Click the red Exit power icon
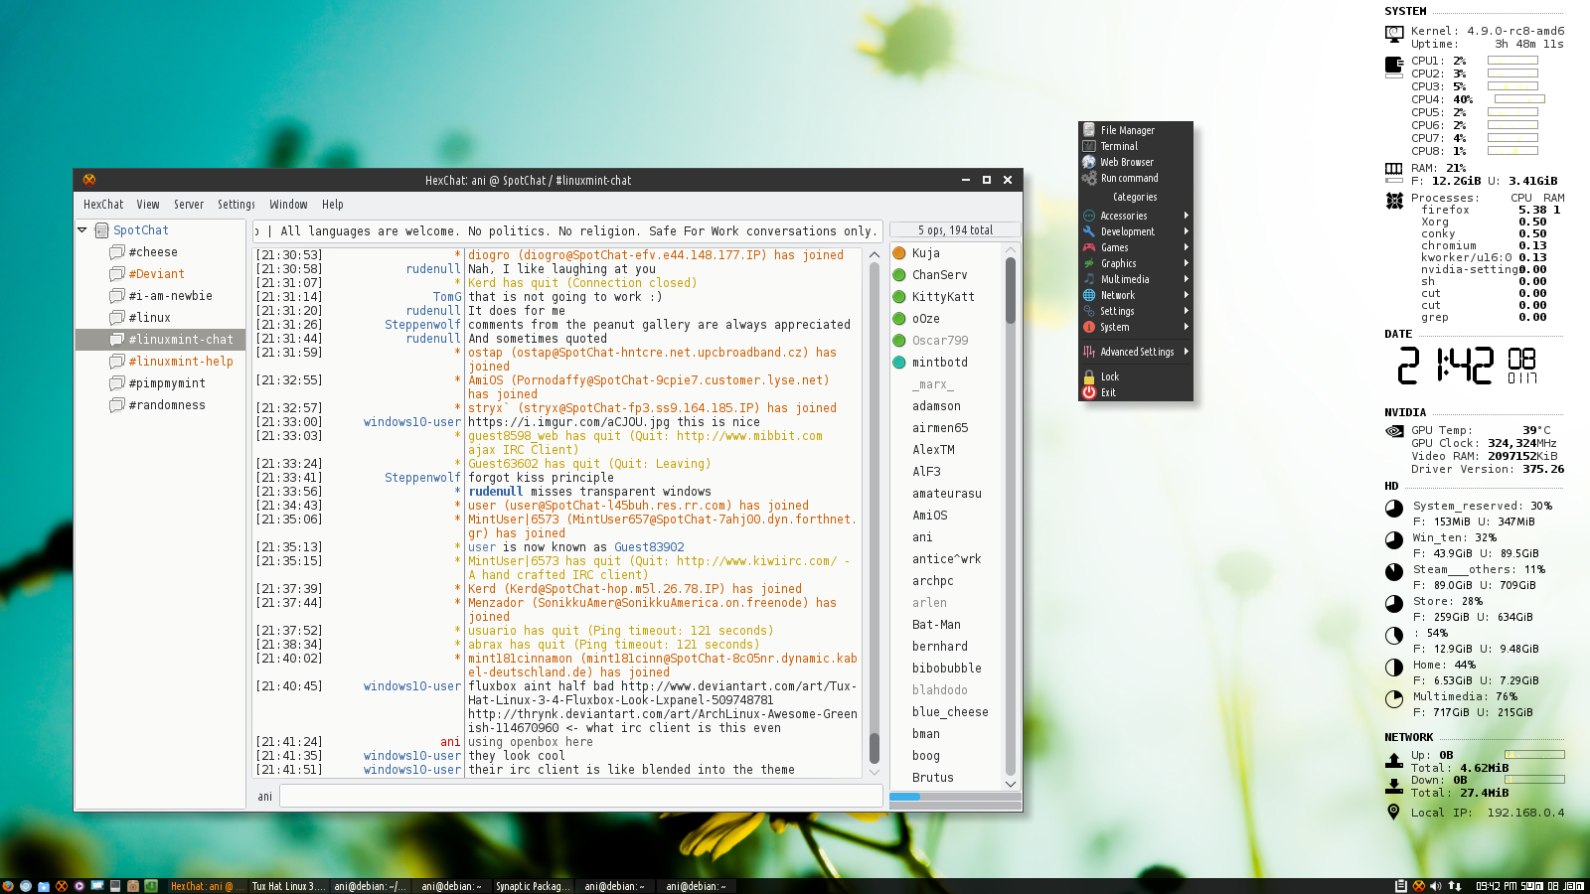Image resolution: width=1590 pixels, height=894 pixels. pos(1089,392)
